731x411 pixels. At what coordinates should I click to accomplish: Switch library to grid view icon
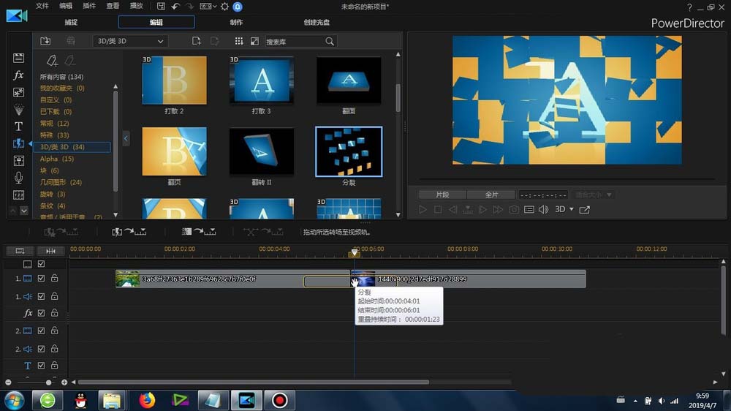tap(239, 41)
